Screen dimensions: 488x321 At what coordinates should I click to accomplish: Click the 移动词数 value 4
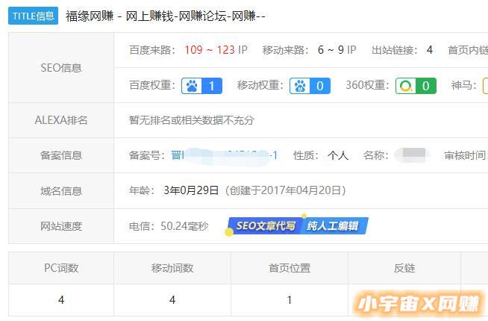pyautogui.click(x=172, y=300)
